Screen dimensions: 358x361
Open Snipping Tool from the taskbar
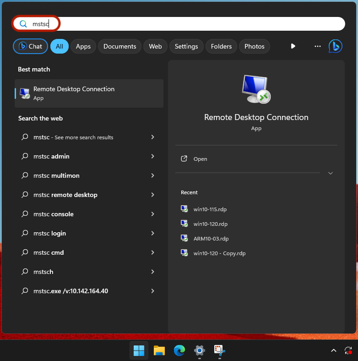point(219,350)
